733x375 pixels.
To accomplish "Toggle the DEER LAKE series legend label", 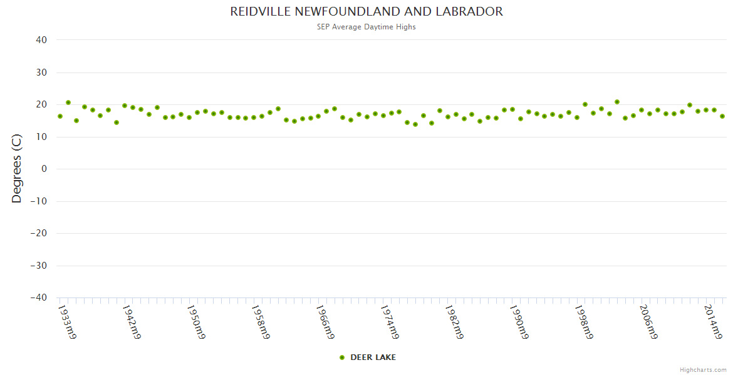I will click(373, 357).
